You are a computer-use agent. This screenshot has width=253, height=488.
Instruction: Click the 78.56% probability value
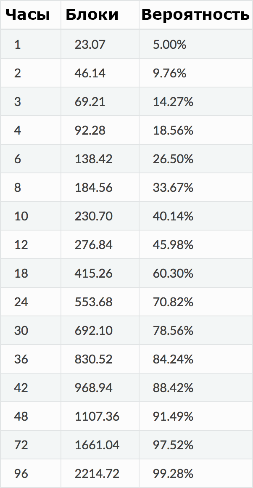tap(173, 331)
